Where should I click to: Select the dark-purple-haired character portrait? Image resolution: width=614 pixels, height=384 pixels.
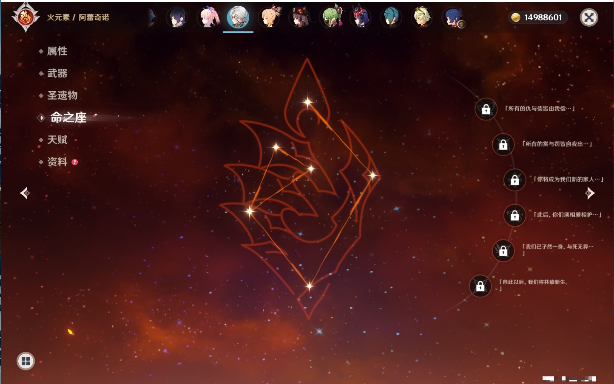[x=176, y=17]
